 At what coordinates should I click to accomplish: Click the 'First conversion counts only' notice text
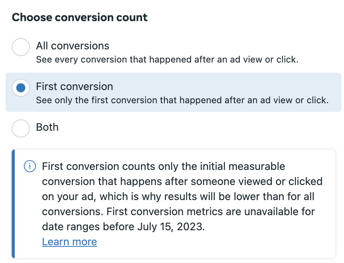click(x=163, y=167)
